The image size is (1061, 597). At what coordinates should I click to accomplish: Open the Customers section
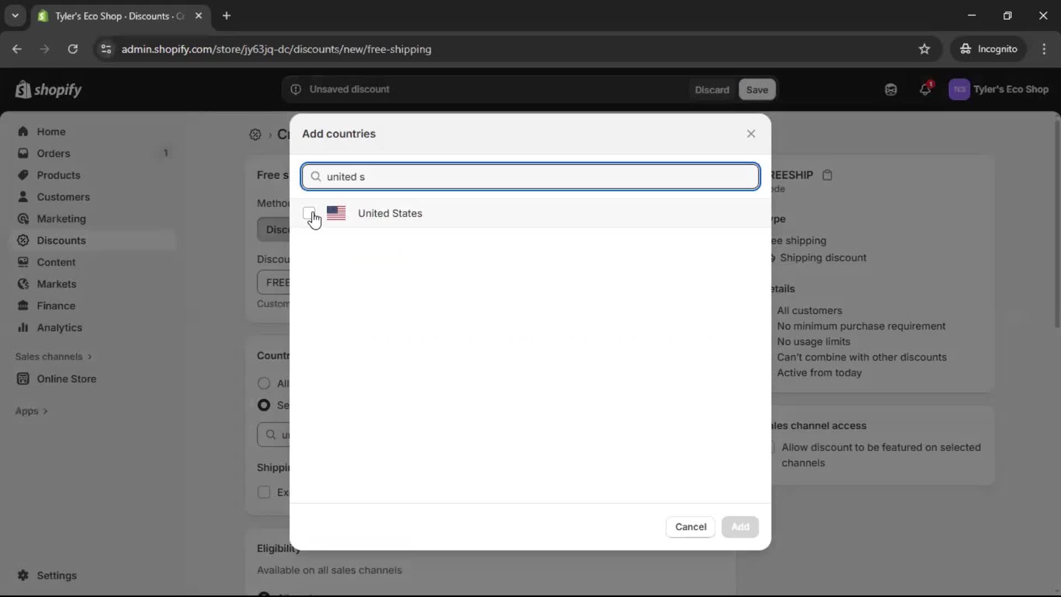pyautogui.click(x=64, y=197)
